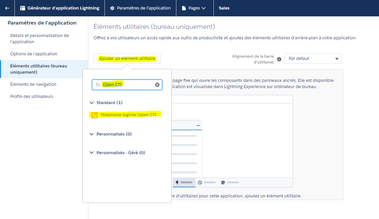Image resolution: width=379 pixels, height=219 pixels.
Task: Expand the Personnalisés (0) section
Action: pos(92,134)
